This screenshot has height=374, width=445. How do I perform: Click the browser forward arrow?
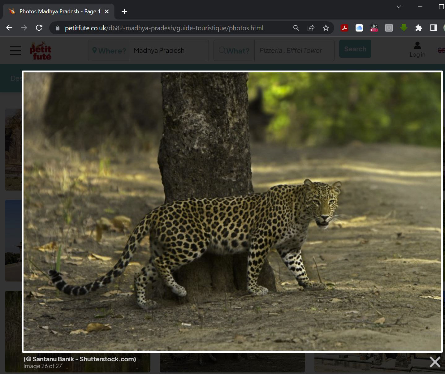24,28
